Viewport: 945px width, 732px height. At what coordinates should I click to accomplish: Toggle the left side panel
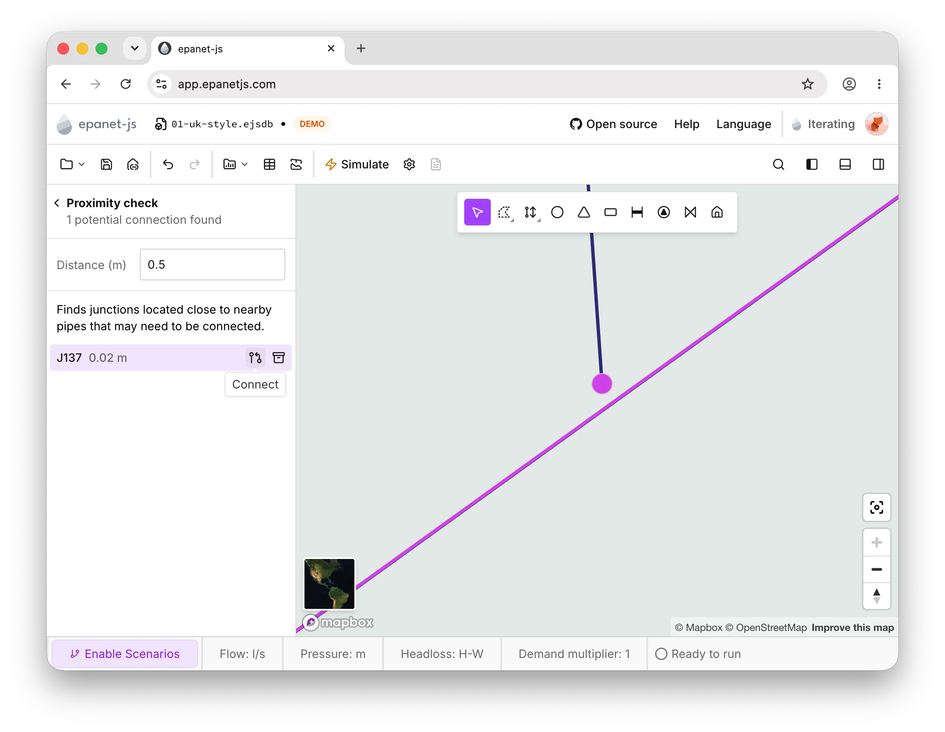tap(812, 164)
